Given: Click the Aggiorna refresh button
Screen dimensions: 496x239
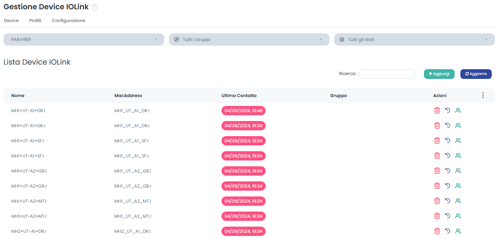Looking at the screenshot, I should tap(476, 74).
